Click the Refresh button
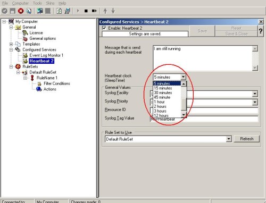The width and height of the screenshot is (266, 203). coord(247,139)
